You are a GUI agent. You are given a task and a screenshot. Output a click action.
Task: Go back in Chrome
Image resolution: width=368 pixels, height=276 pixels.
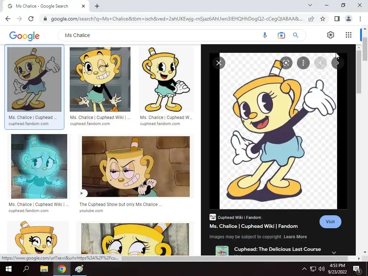tap(8, 19)
